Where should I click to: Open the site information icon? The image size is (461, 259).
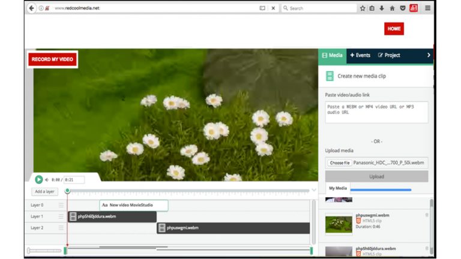(41, 8)
